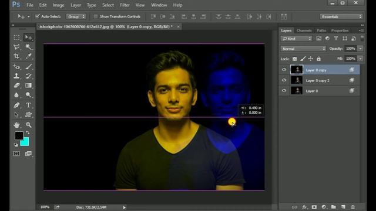Select the Crop tool

16,56
